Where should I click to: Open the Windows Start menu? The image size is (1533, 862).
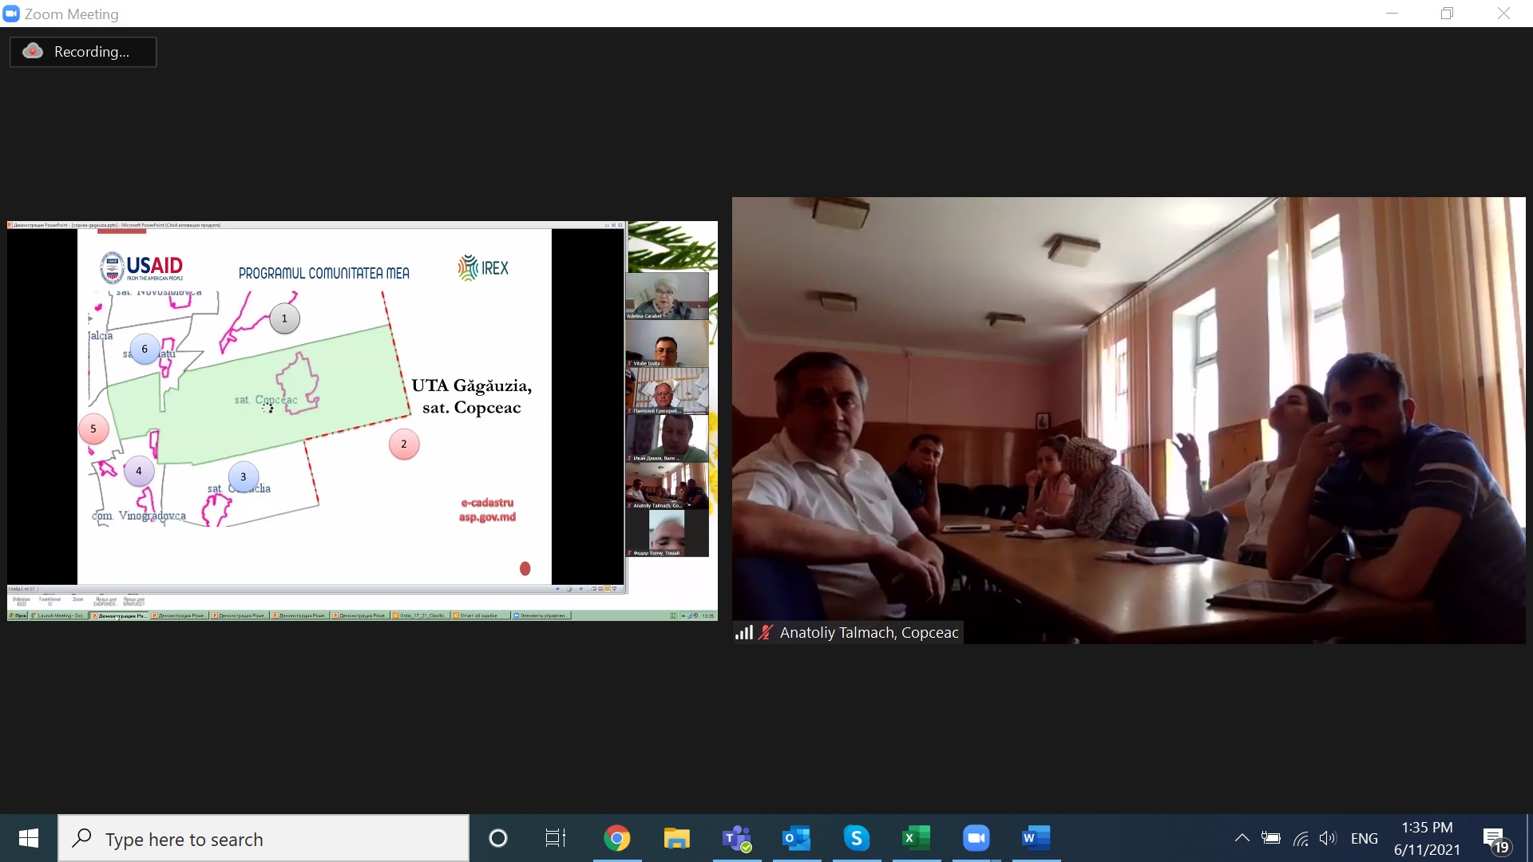click(x=29, y=838)
